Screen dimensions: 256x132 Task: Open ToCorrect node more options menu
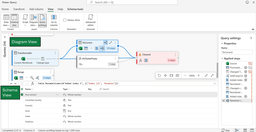[115, 42]
